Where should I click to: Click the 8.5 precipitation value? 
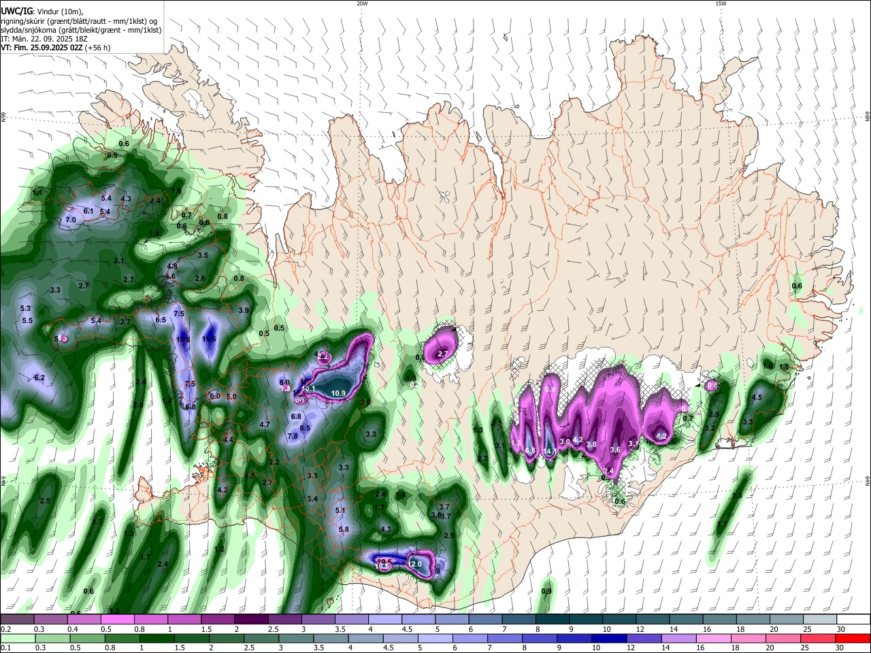tap(305, 428)
